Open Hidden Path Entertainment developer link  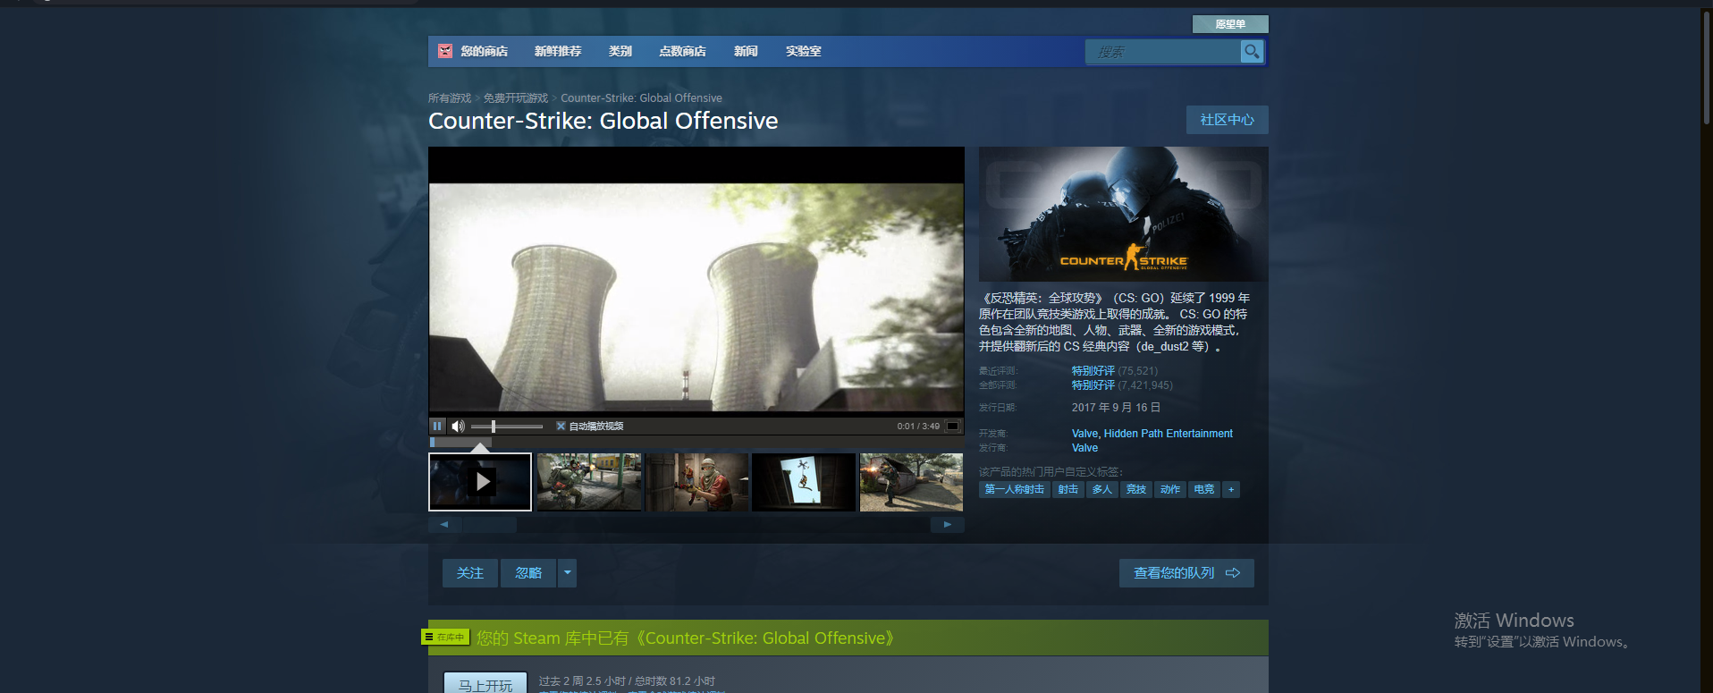click(x=1169, y=434)
